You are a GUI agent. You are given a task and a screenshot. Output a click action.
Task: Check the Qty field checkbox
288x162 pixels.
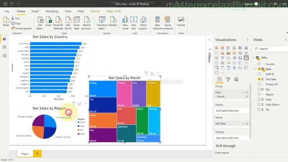(259, 89)
